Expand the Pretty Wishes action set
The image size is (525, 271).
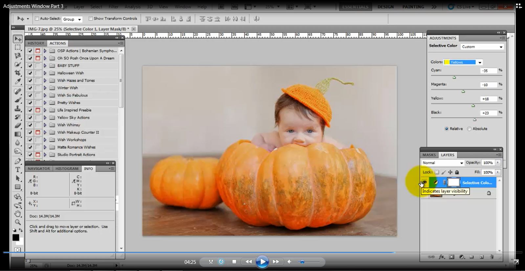[45, 103]
